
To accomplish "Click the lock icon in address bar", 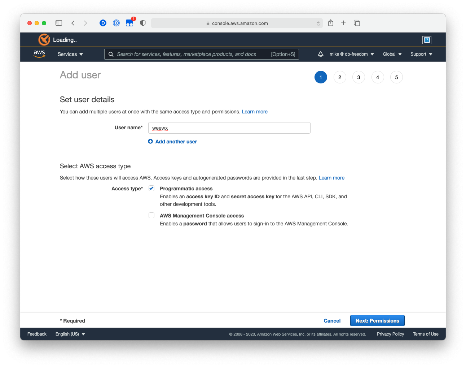I will tap(208, 23).
